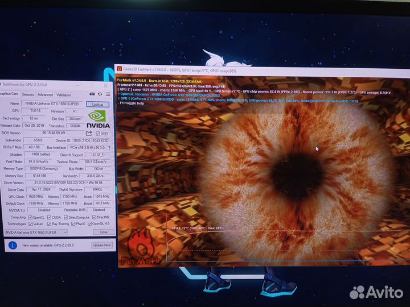Close the GPU-Z window with X
Screen dimensions: 410x307
[106, 86]
